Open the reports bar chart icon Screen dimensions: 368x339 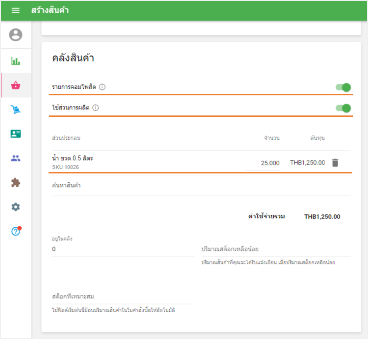(x=16, y=61)
